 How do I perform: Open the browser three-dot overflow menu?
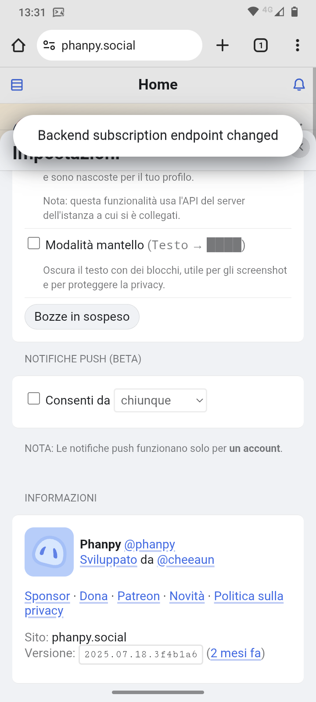point(298,45)
